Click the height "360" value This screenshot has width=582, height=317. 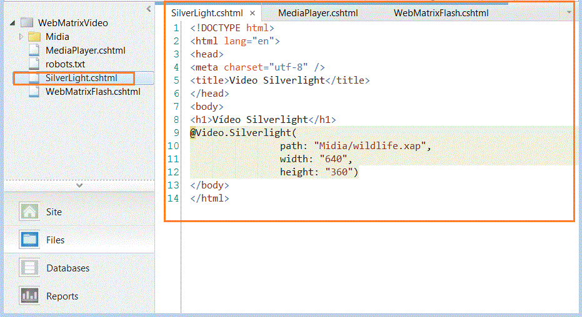[x=339, y=172]
